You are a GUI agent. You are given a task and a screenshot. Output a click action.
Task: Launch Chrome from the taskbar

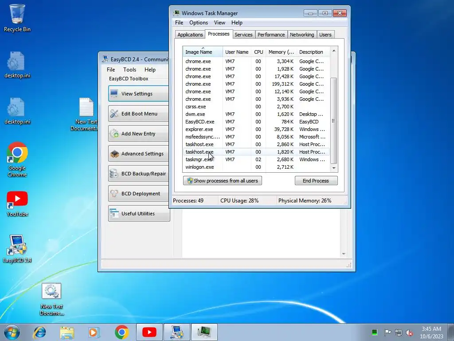[x=121, y=332]
